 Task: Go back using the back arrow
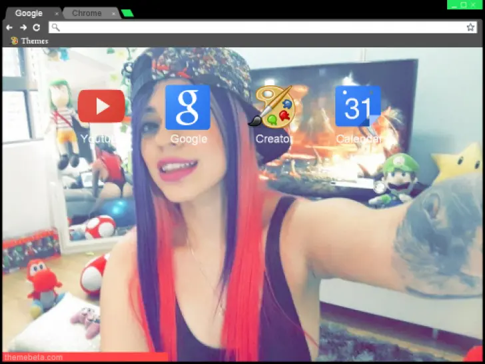9,27
